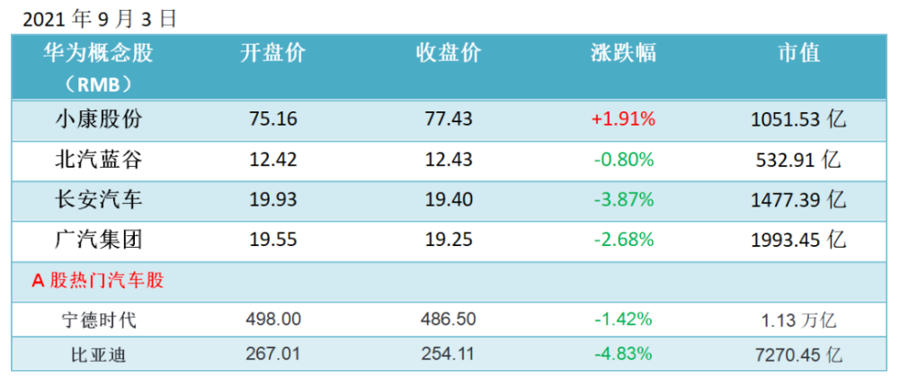The width and height of the screenshot is (899, 379).
Task: Click the red A股热门汽车股 section heading
Action: [x=98, y=280]
